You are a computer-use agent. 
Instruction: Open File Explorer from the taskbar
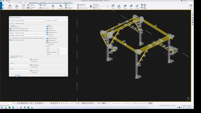[x=6, y=107]
